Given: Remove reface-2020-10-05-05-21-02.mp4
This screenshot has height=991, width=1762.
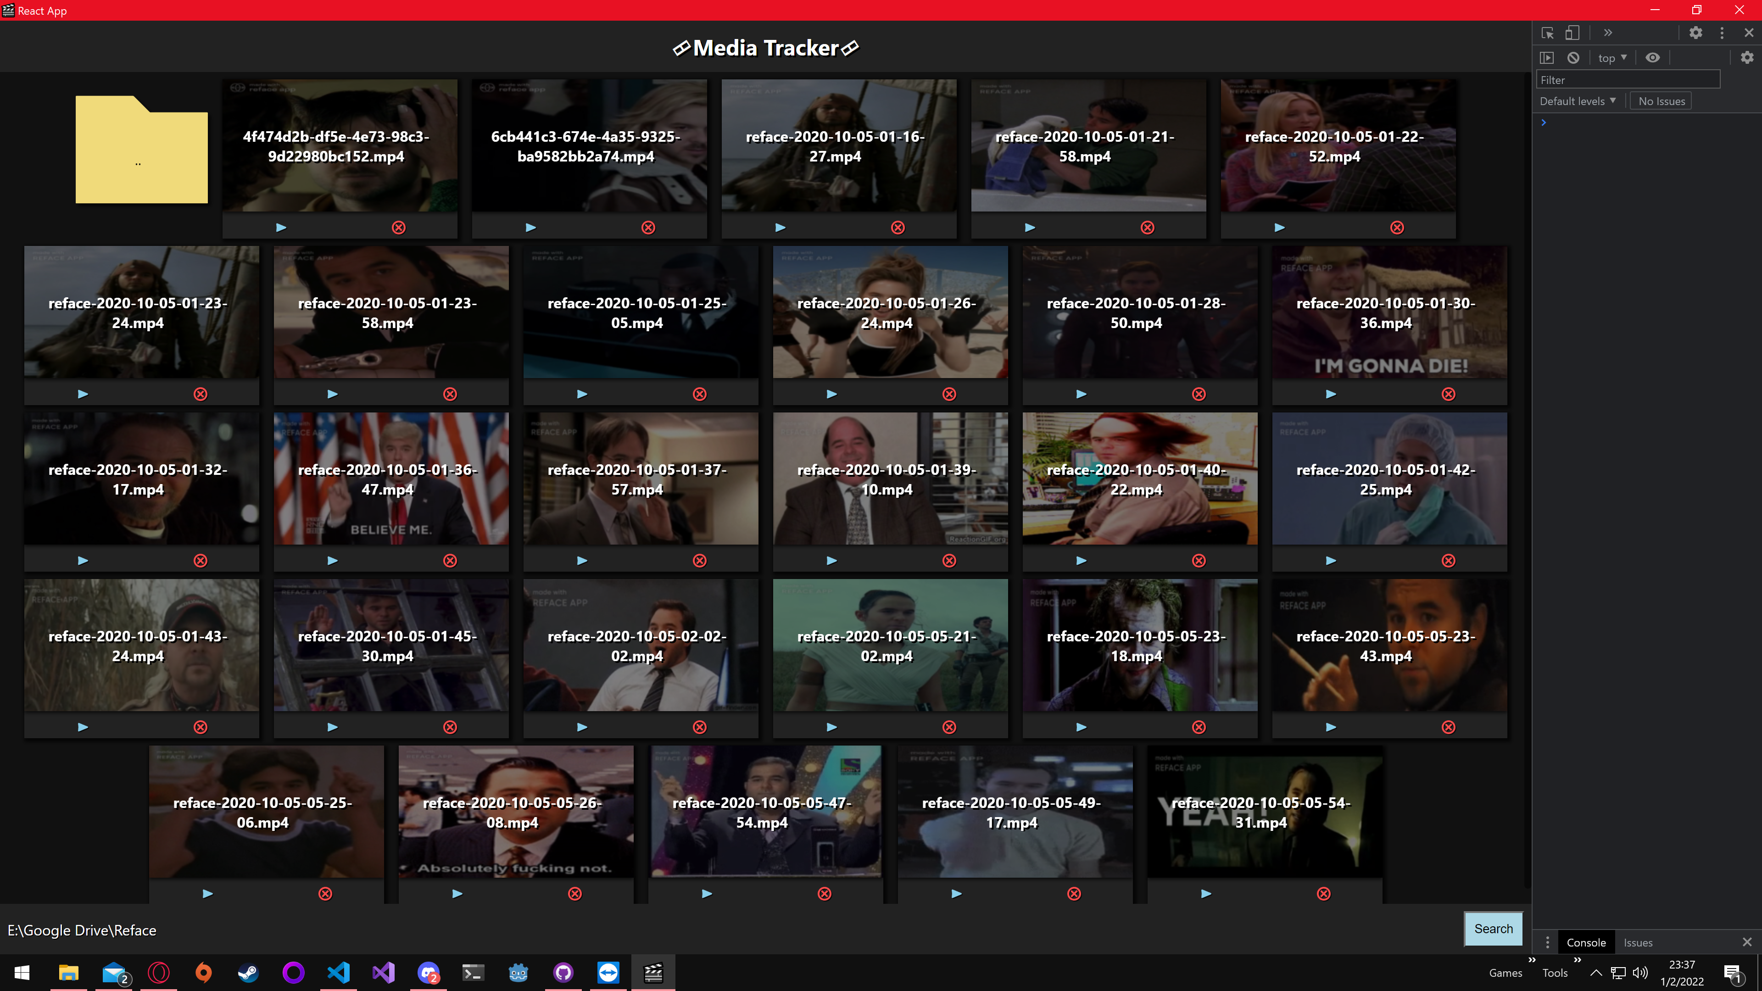Looking at the screenshot, I should click(949, 727).
